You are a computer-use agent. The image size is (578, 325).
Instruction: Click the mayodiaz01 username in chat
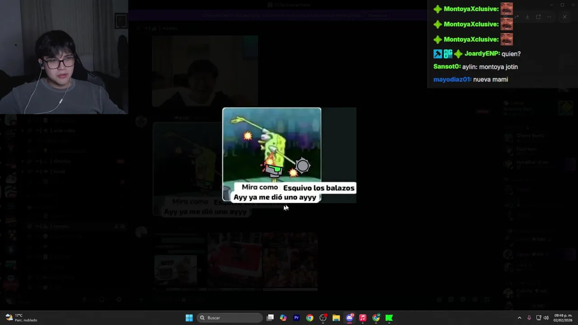click(452, 79)
